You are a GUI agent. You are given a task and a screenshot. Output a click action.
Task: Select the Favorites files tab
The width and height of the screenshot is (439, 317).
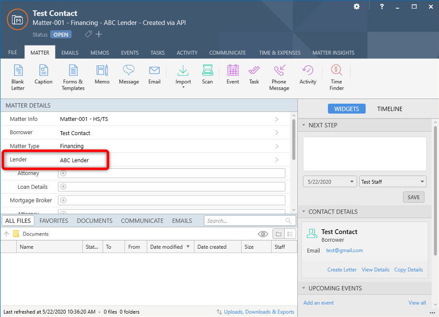pos(54,221)
